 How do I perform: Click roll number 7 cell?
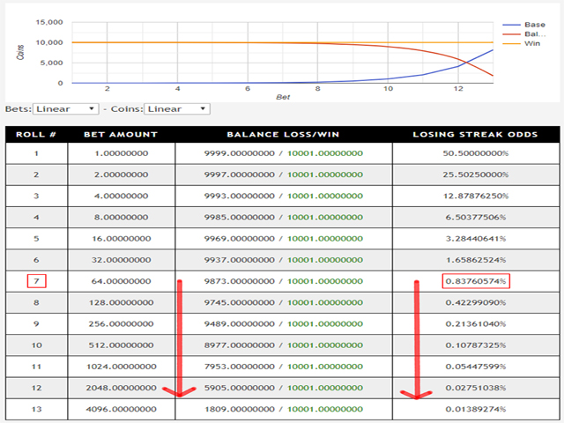click(36, 281)
